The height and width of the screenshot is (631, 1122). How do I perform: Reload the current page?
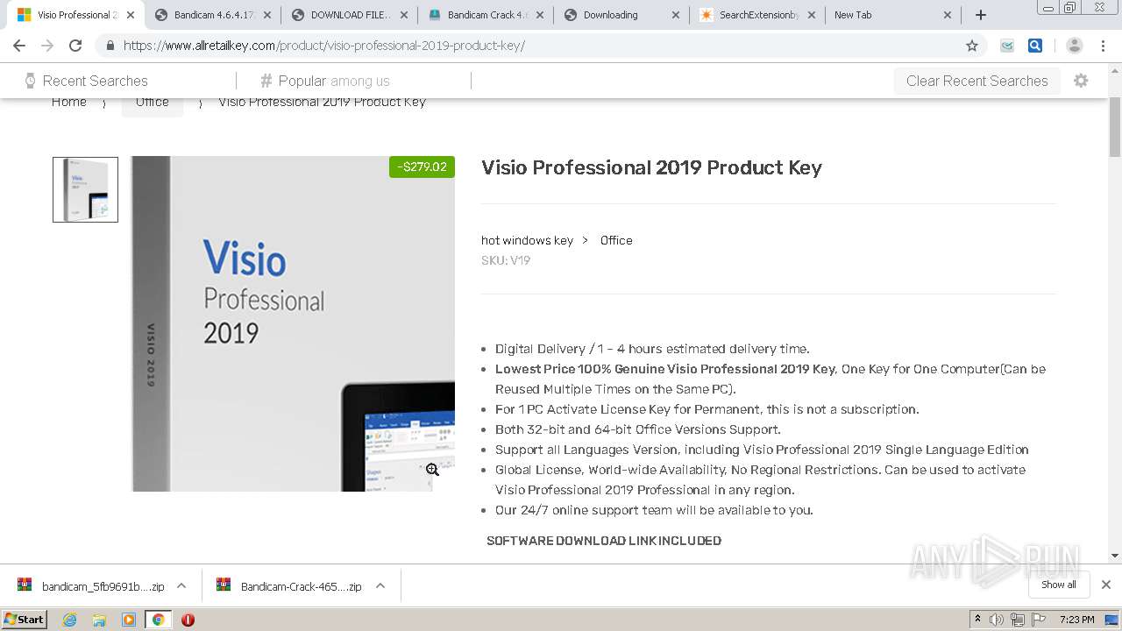point(75,46)
